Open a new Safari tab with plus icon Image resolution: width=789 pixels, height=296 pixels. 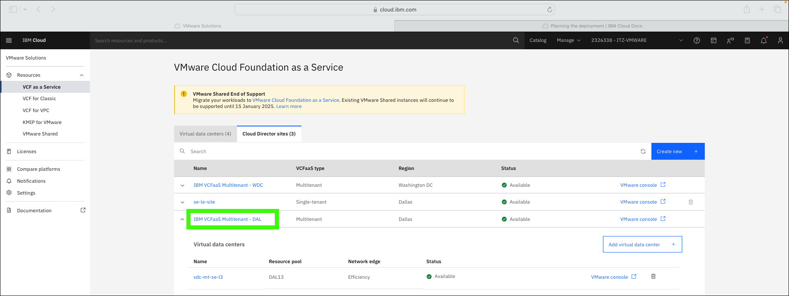tap(762, 9)
